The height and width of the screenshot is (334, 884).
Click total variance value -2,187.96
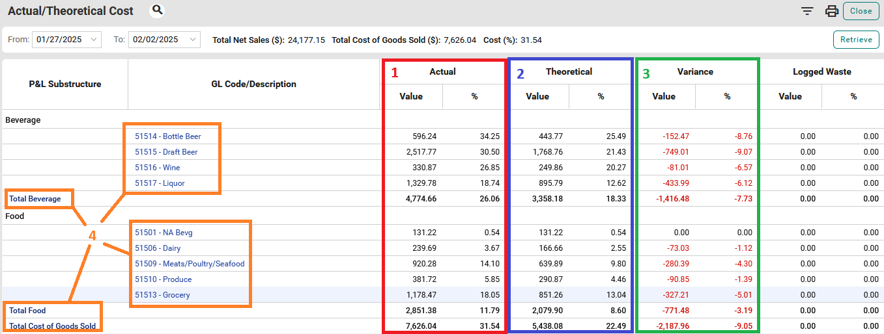coord(672,326)
